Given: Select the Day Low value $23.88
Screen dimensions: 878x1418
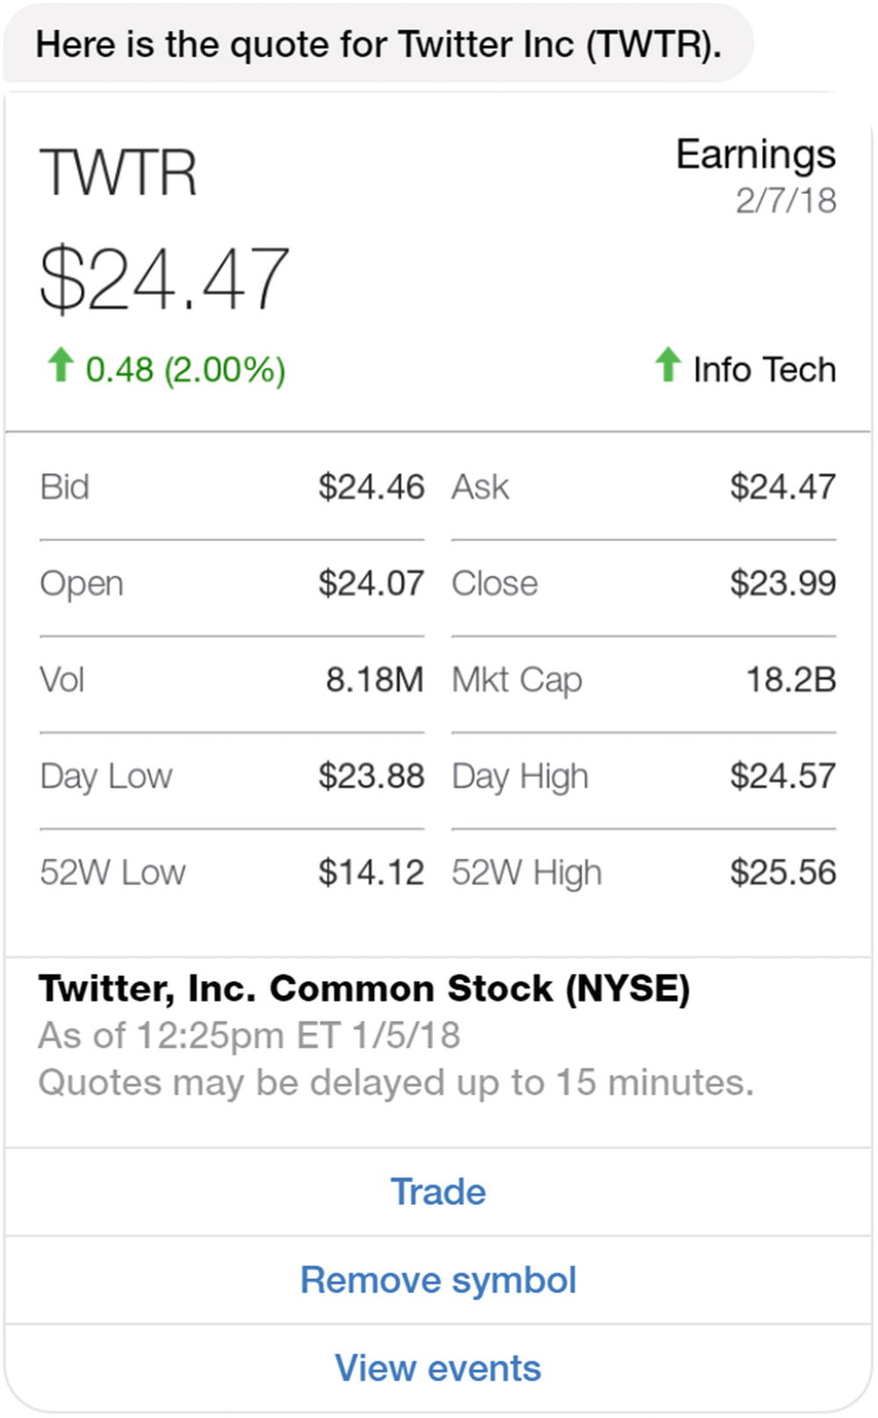Looking at the screenshot, I should [x=371, y=777].
